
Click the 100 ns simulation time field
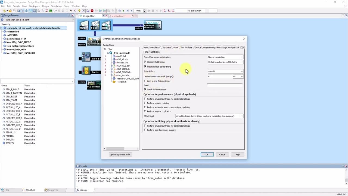(x=138, y=11)
